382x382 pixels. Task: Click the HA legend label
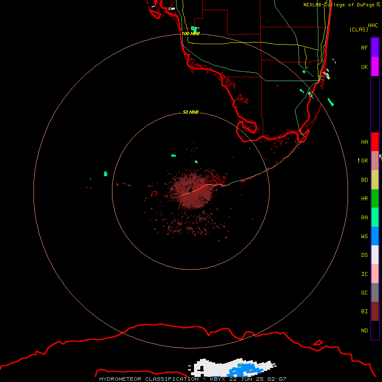click(365, 142)
